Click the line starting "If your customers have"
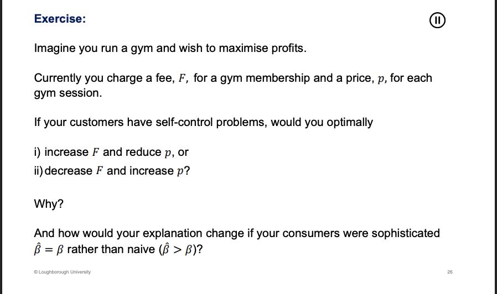 click(203, 122)
